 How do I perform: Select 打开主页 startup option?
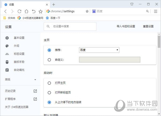pos(49,83)
